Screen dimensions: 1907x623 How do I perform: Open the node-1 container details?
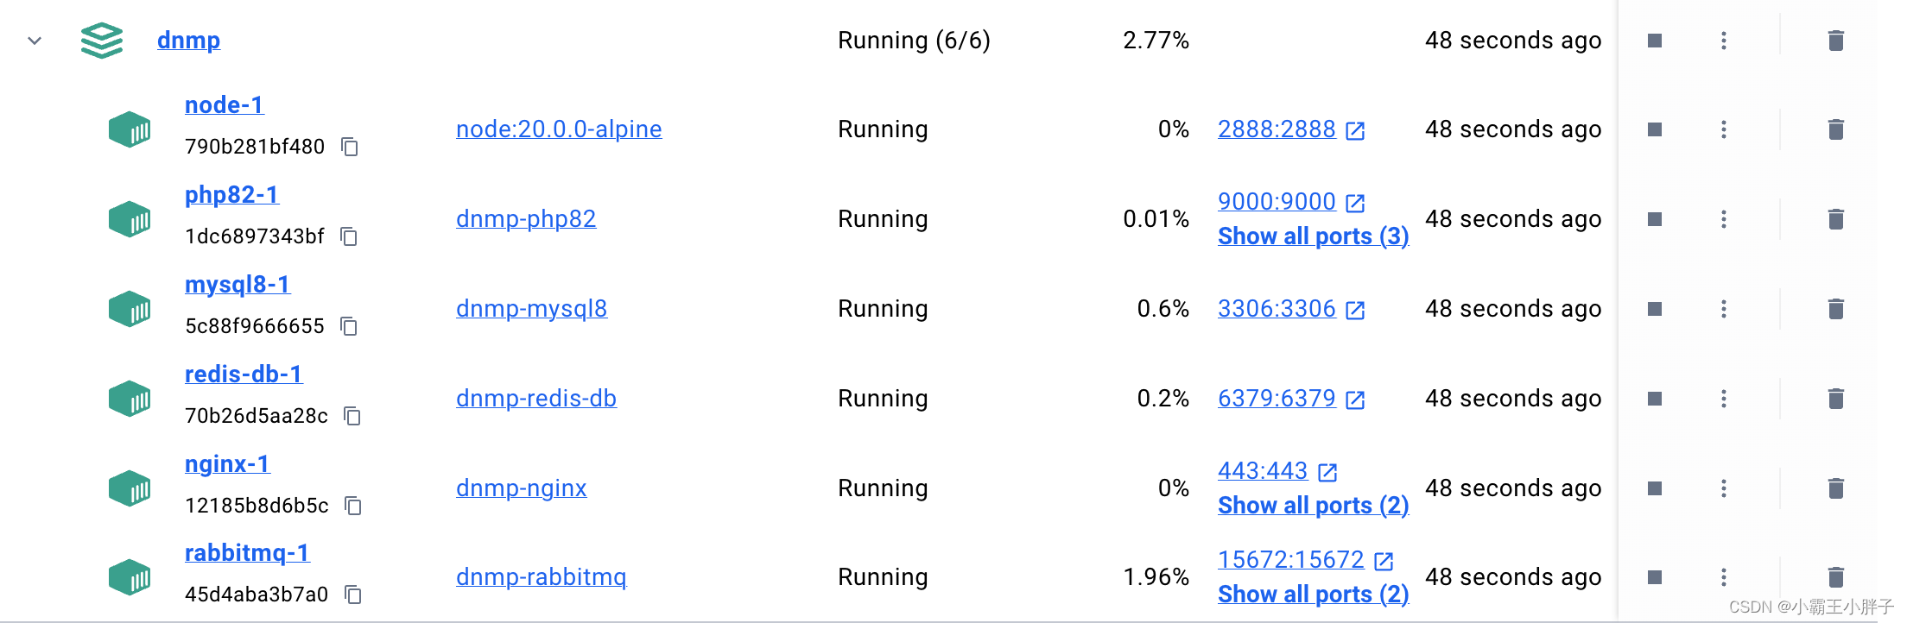tap(224, 104)
